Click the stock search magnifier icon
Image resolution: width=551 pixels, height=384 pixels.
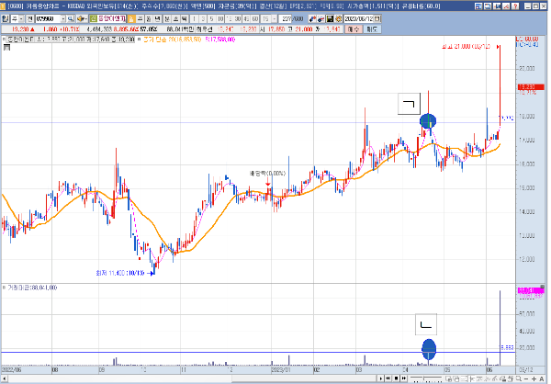pyautogui.click(x=71, y=18)
